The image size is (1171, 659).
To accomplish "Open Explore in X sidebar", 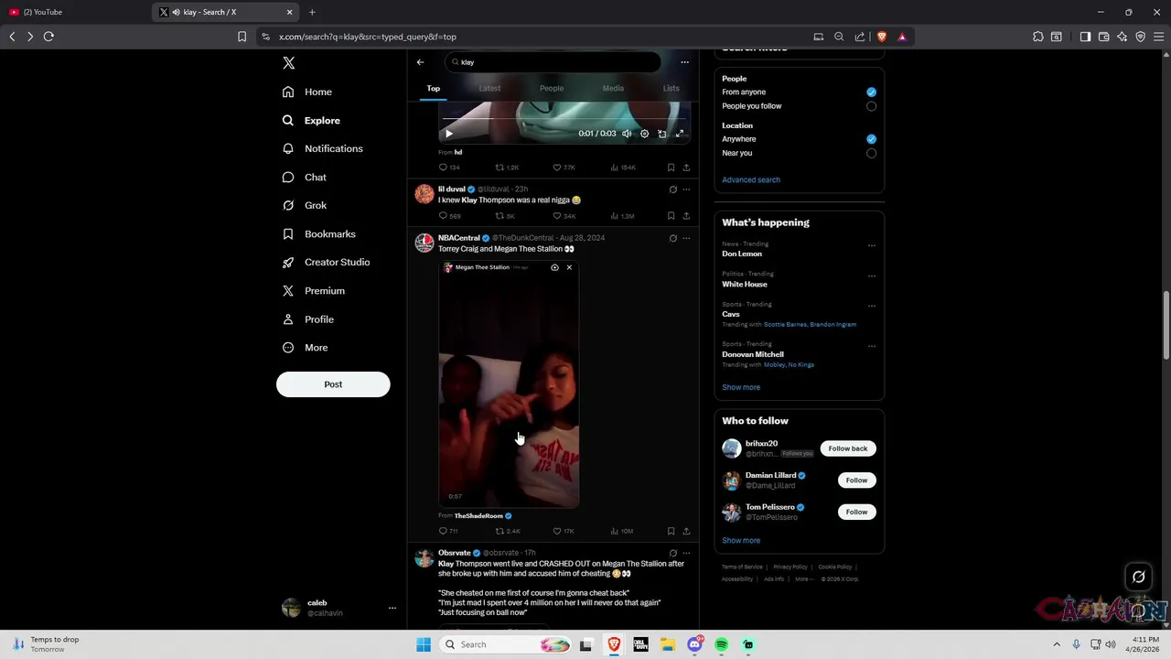I will 311,120.
